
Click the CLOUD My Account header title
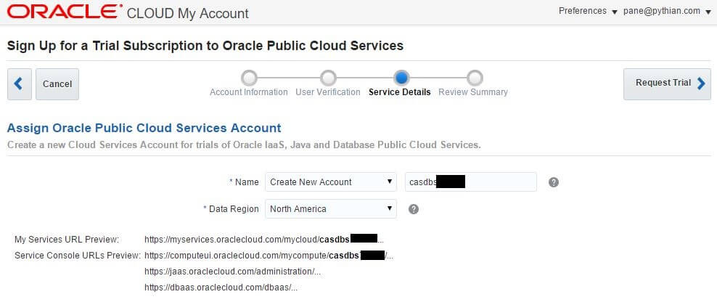coord(187,14)
